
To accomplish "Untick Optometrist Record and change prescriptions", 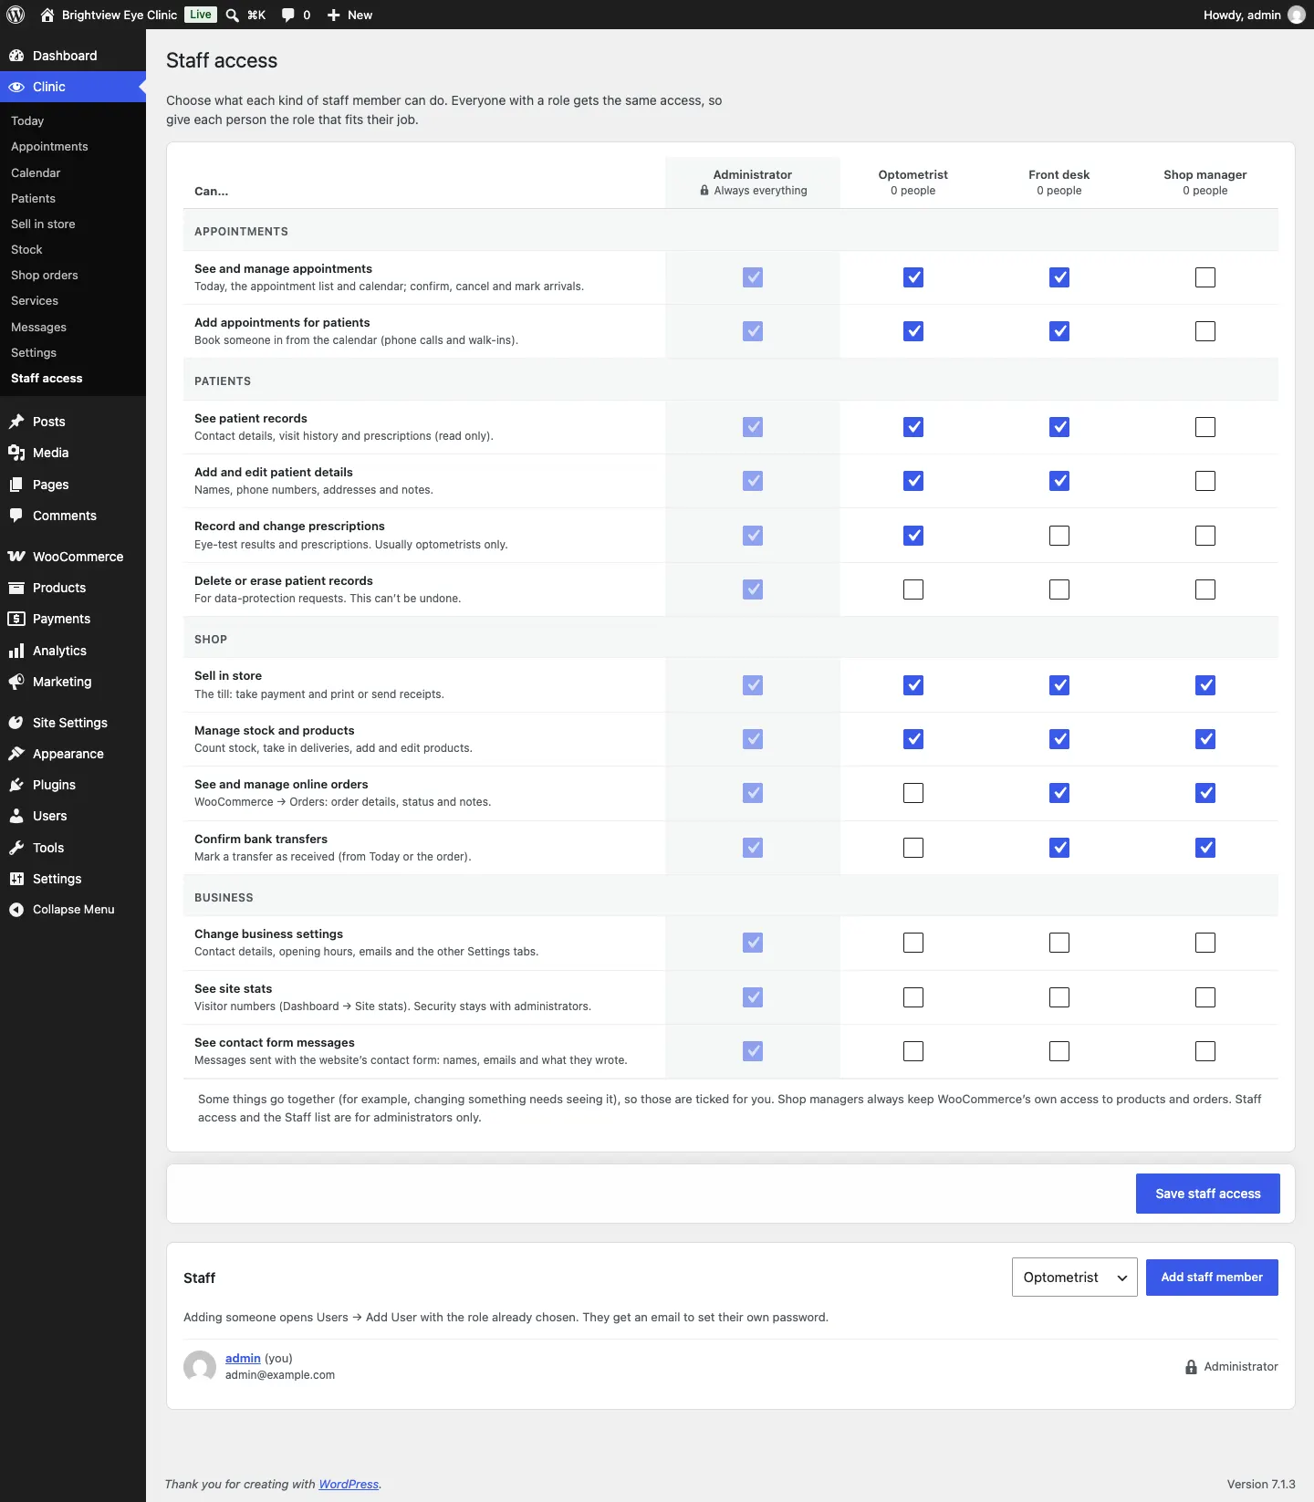I will (x=913, y=536).
